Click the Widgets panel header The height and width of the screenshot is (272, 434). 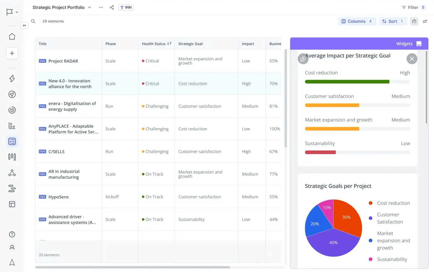[x=404, y=43]
